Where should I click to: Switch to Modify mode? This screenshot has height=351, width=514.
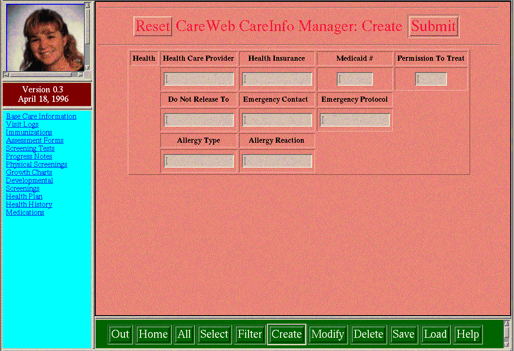pyautogui.click(x=328, y=335)
